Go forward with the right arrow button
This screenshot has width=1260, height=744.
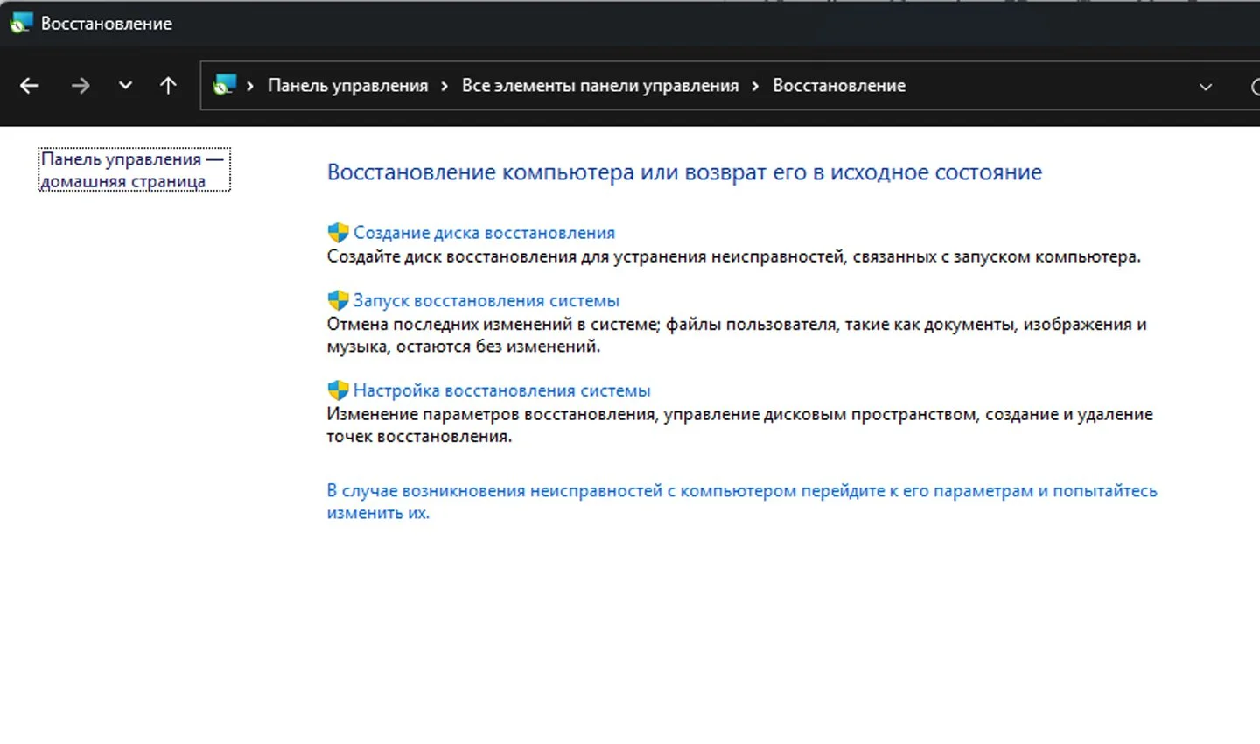pyautogui.click(x=80, y=86)
